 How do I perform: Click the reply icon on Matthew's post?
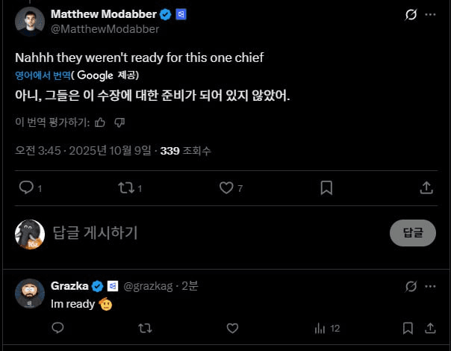point(26,187)
